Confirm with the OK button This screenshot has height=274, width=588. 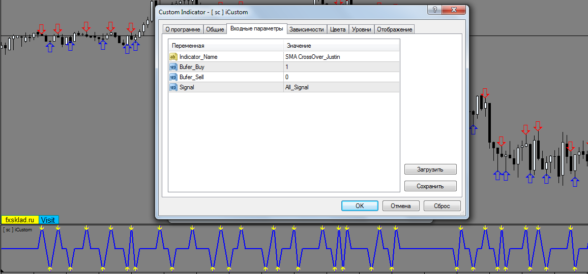tap(360, 206)
